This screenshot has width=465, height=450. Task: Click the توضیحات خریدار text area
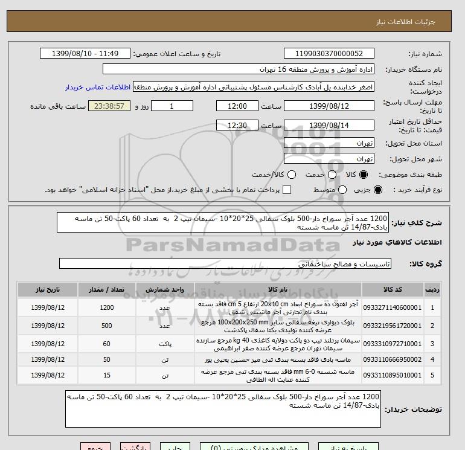(223, 409)
